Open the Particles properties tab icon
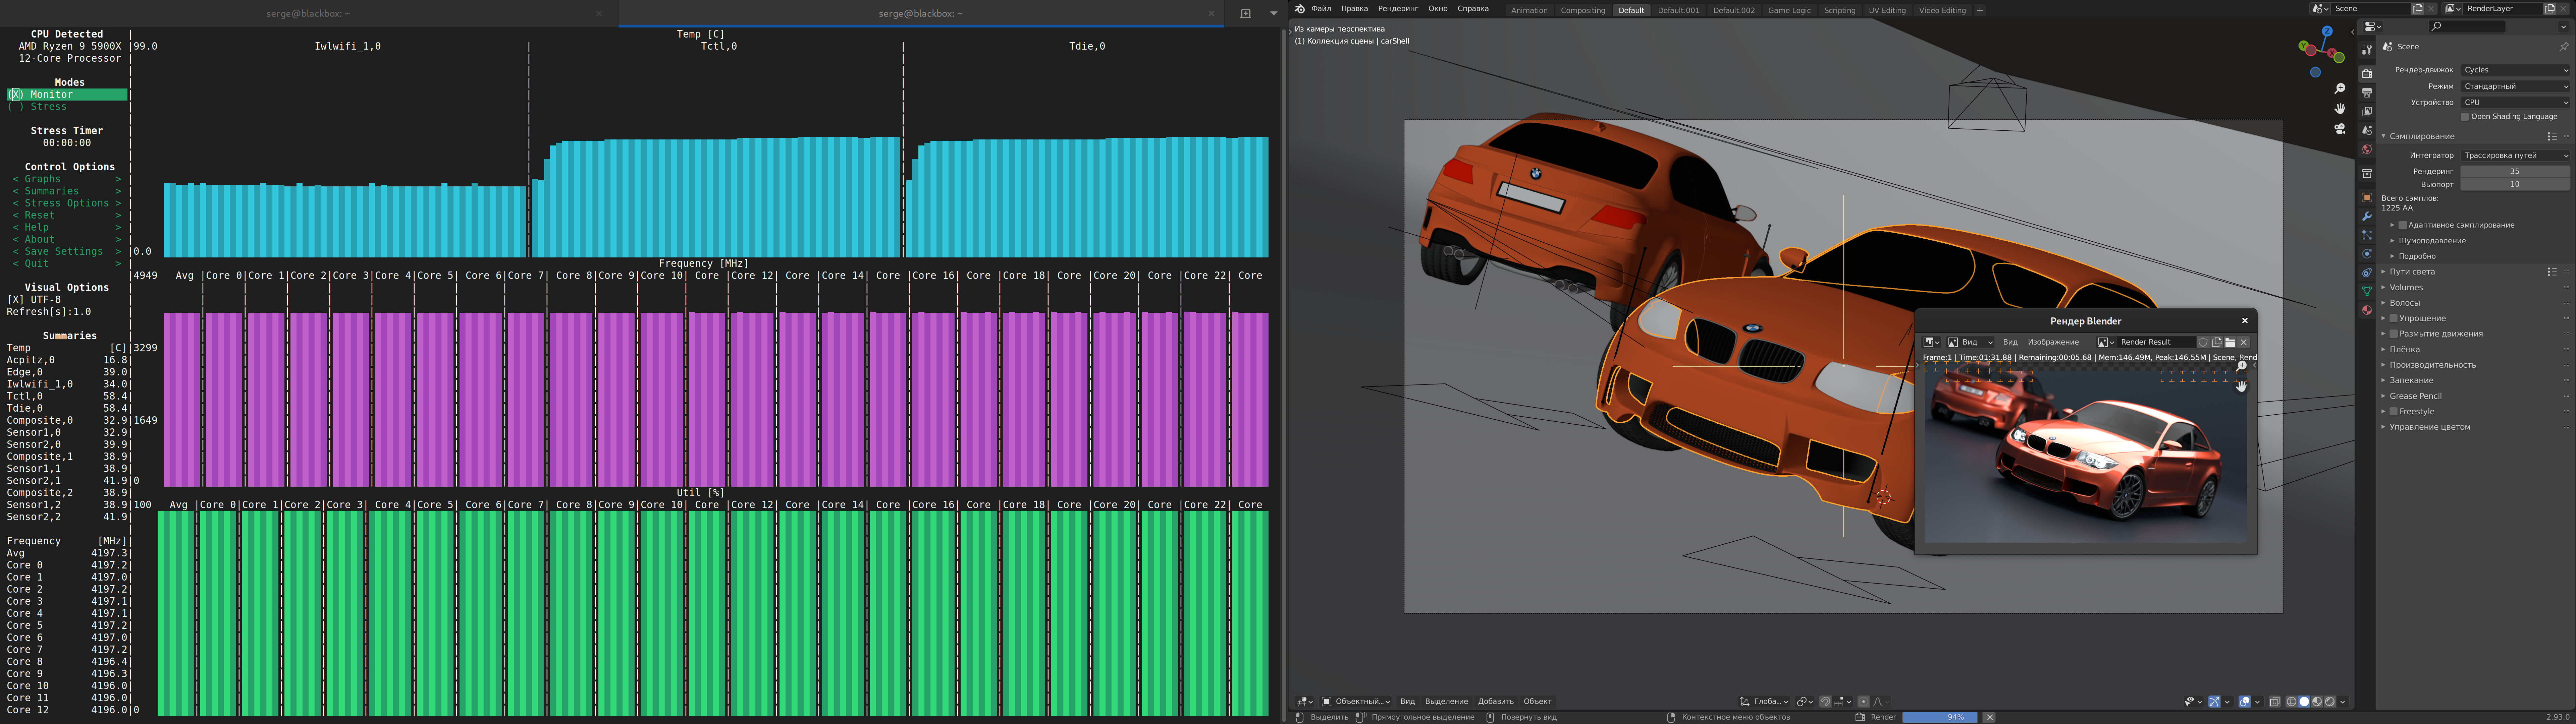The height and width of the screenshot is (724, 2576). click(x=2367, y=235)
